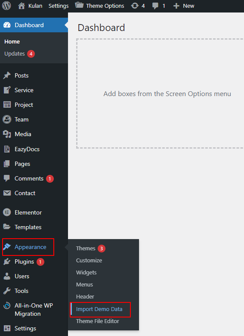This screenshot has width=244, height=336.
Task: Click the comments bubble icon in top bar
Action: [x=155, y=6]
